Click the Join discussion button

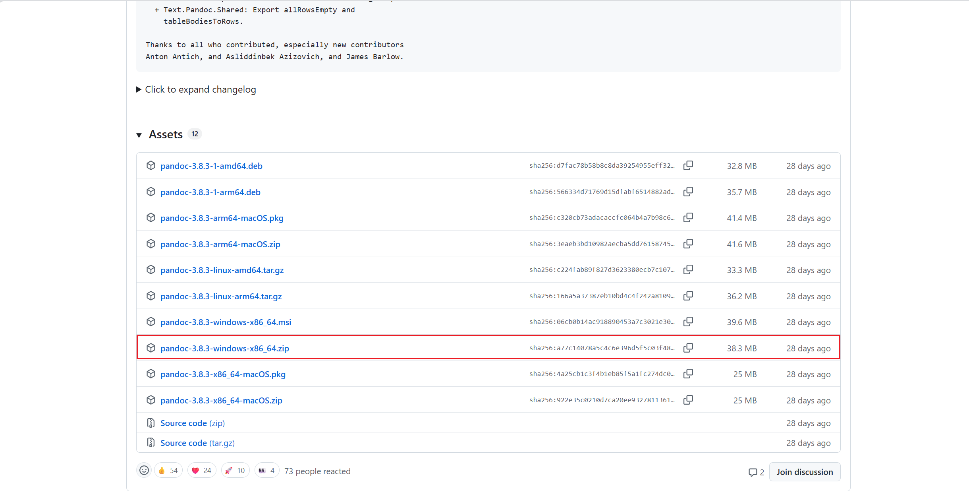pyautogui.click(x=805, y=472)
